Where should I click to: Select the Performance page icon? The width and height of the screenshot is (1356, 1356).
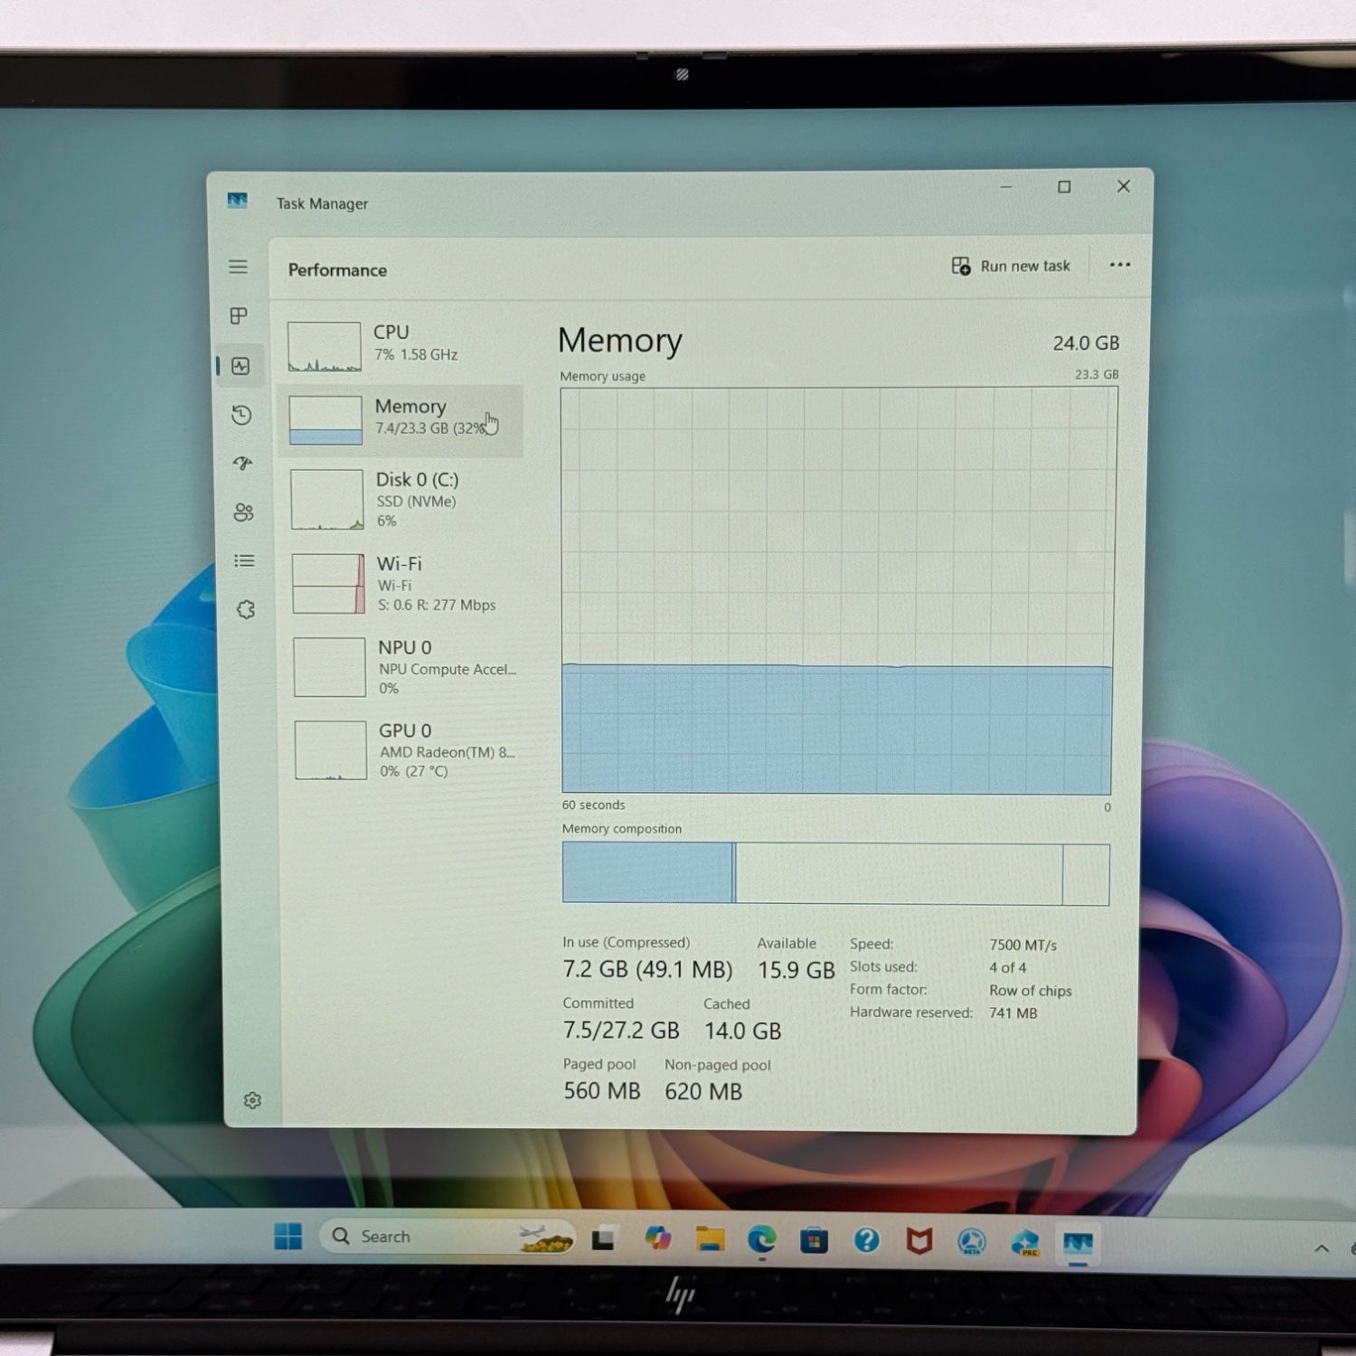pos(240,366)
